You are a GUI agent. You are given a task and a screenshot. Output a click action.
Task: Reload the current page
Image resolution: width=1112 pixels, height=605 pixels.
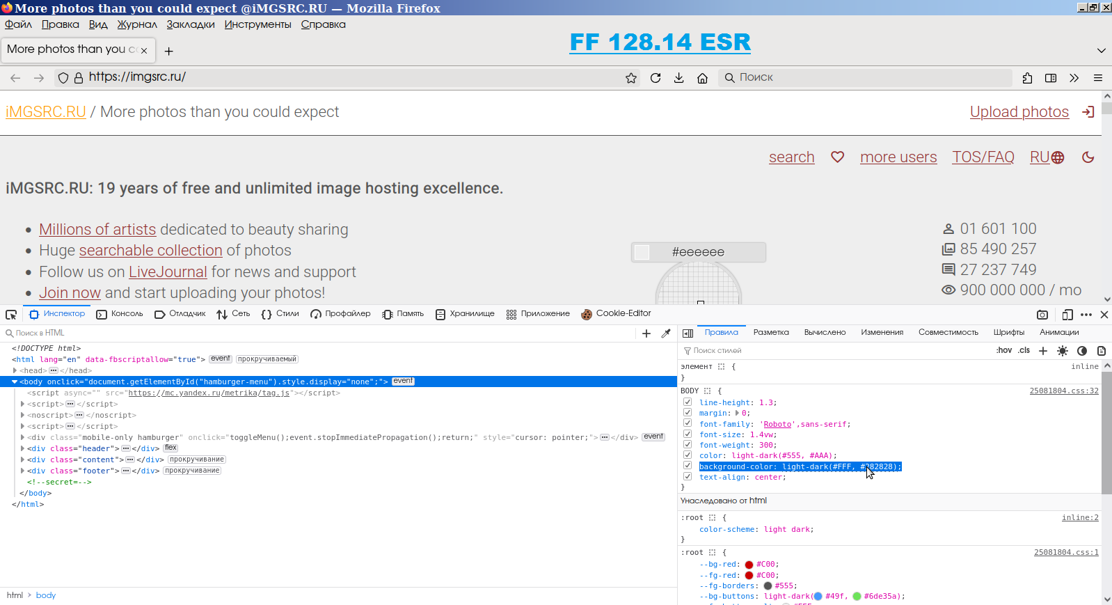pos(656,78)
